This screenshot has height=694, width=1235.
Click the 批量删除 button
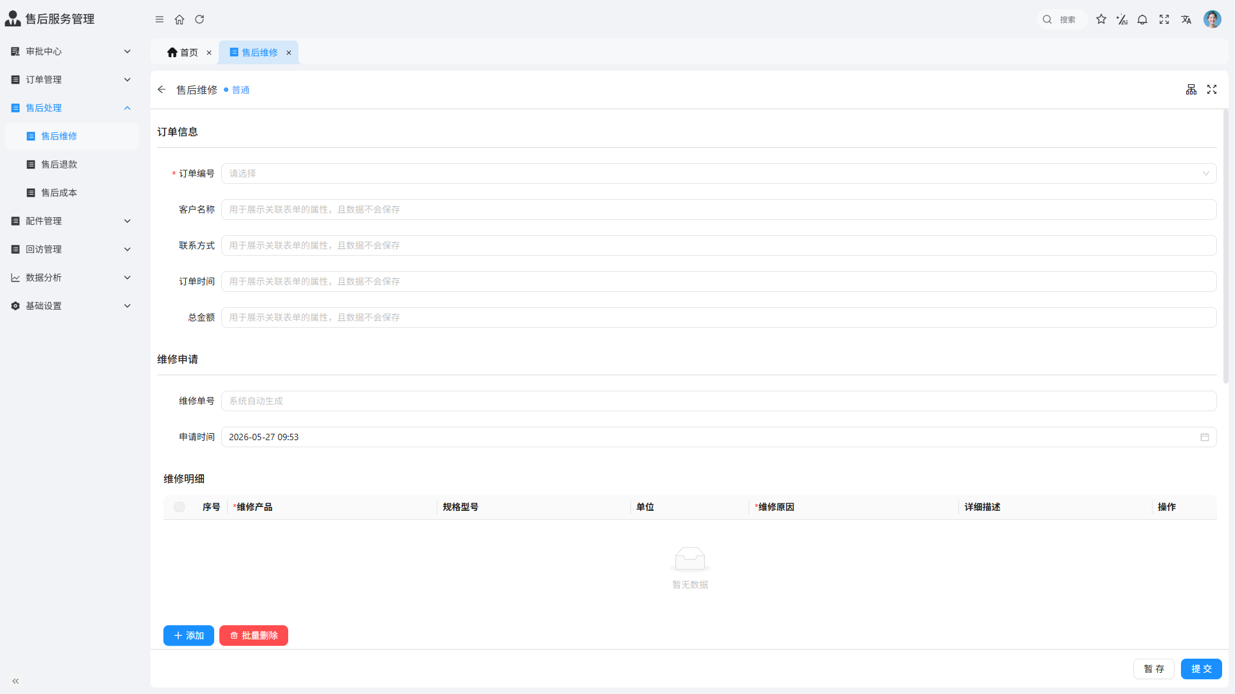[x=253, y=636]
